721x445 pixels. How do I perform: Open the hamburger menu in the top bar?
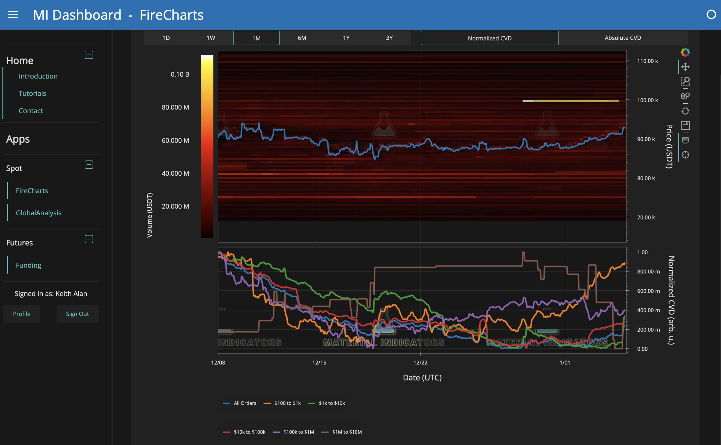(13, 14)
